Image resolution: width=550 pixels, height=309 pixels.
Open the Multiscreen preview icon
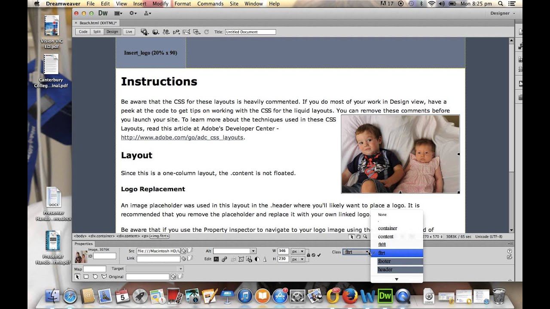click(x=145, y=32)
